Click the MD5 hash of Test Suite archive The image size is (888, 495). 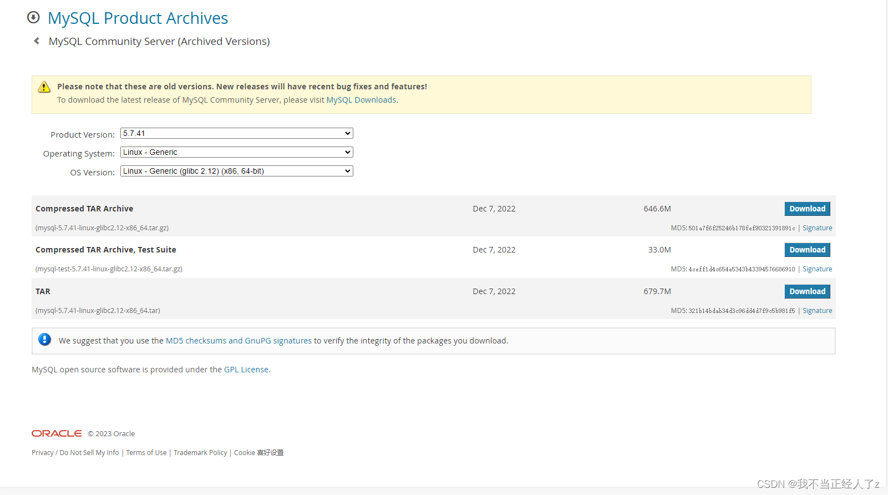pyautogui.click(x=742, y=269)
